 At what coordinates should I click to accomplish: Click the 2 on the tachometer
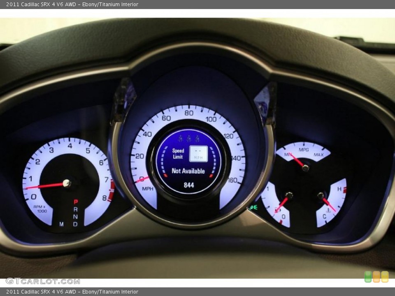(37, 162)
